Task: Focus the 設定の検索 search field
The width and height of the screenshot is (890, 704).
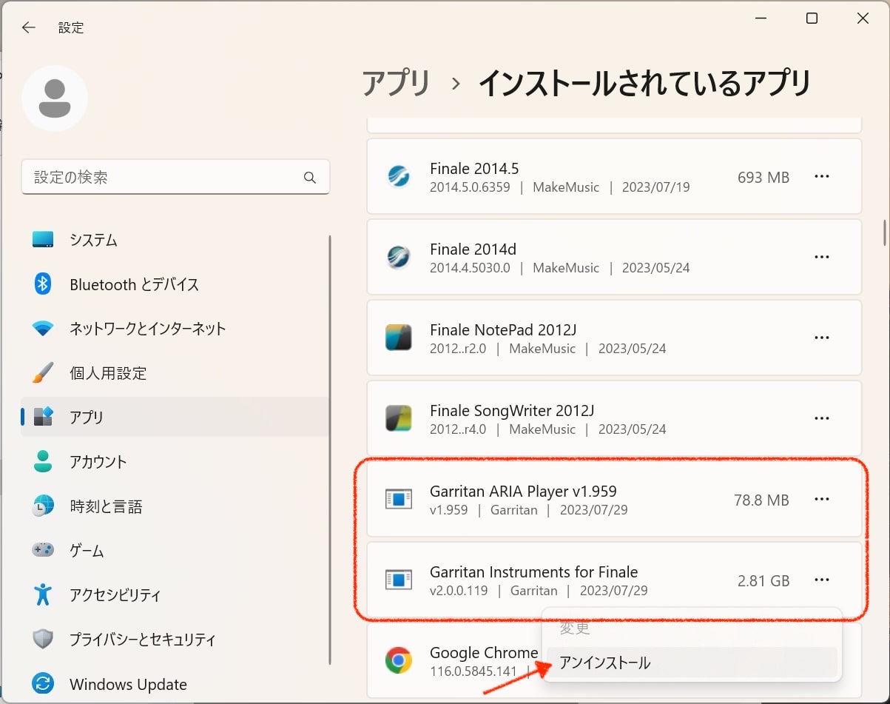Action: (x=175, y=178)
